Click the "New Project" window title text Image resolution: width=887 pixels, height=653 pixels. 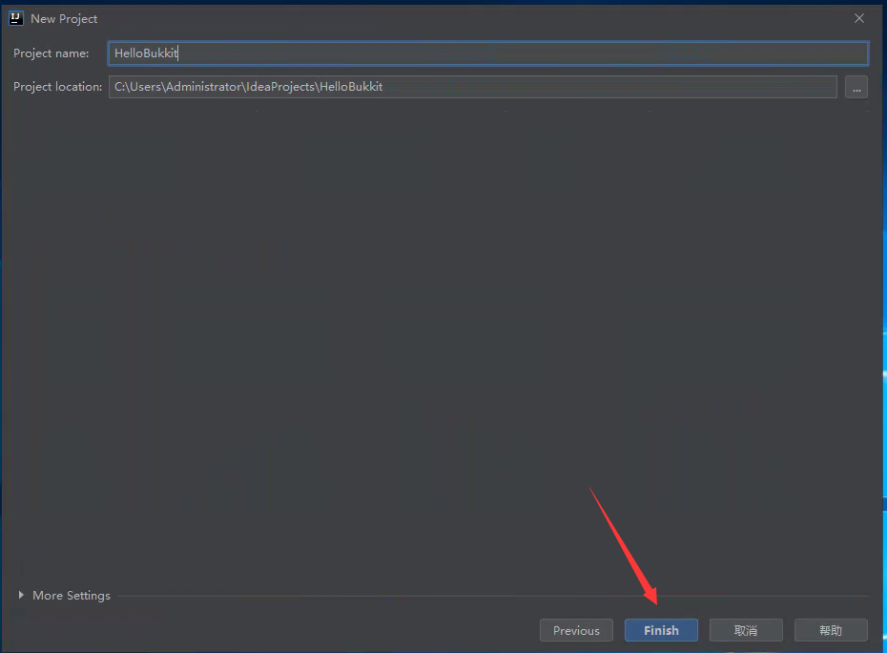(x=64, y=19)
